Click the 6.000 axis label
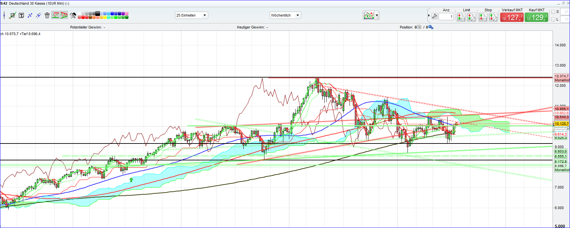The image size is (570, 228). [x=559, y=208]
